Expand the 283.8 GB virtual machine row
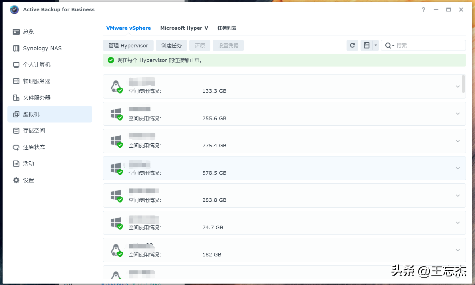This screenshot has height=285, width=475. pyautogui.click(x=458, y=196)
